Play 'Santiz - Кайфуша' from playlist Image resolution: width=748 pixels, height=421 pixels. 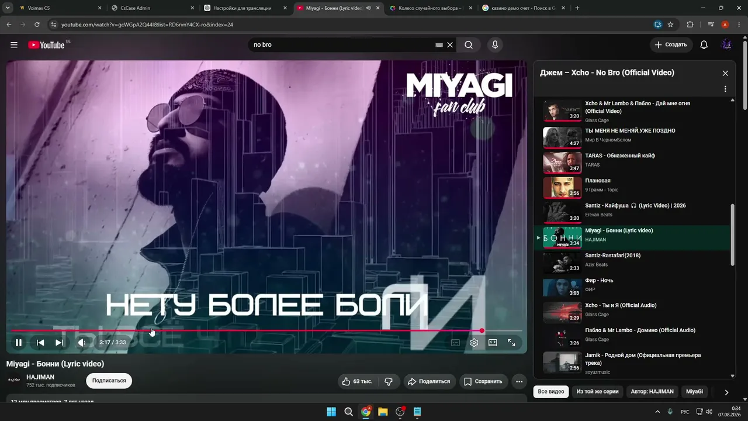(633, 212)
